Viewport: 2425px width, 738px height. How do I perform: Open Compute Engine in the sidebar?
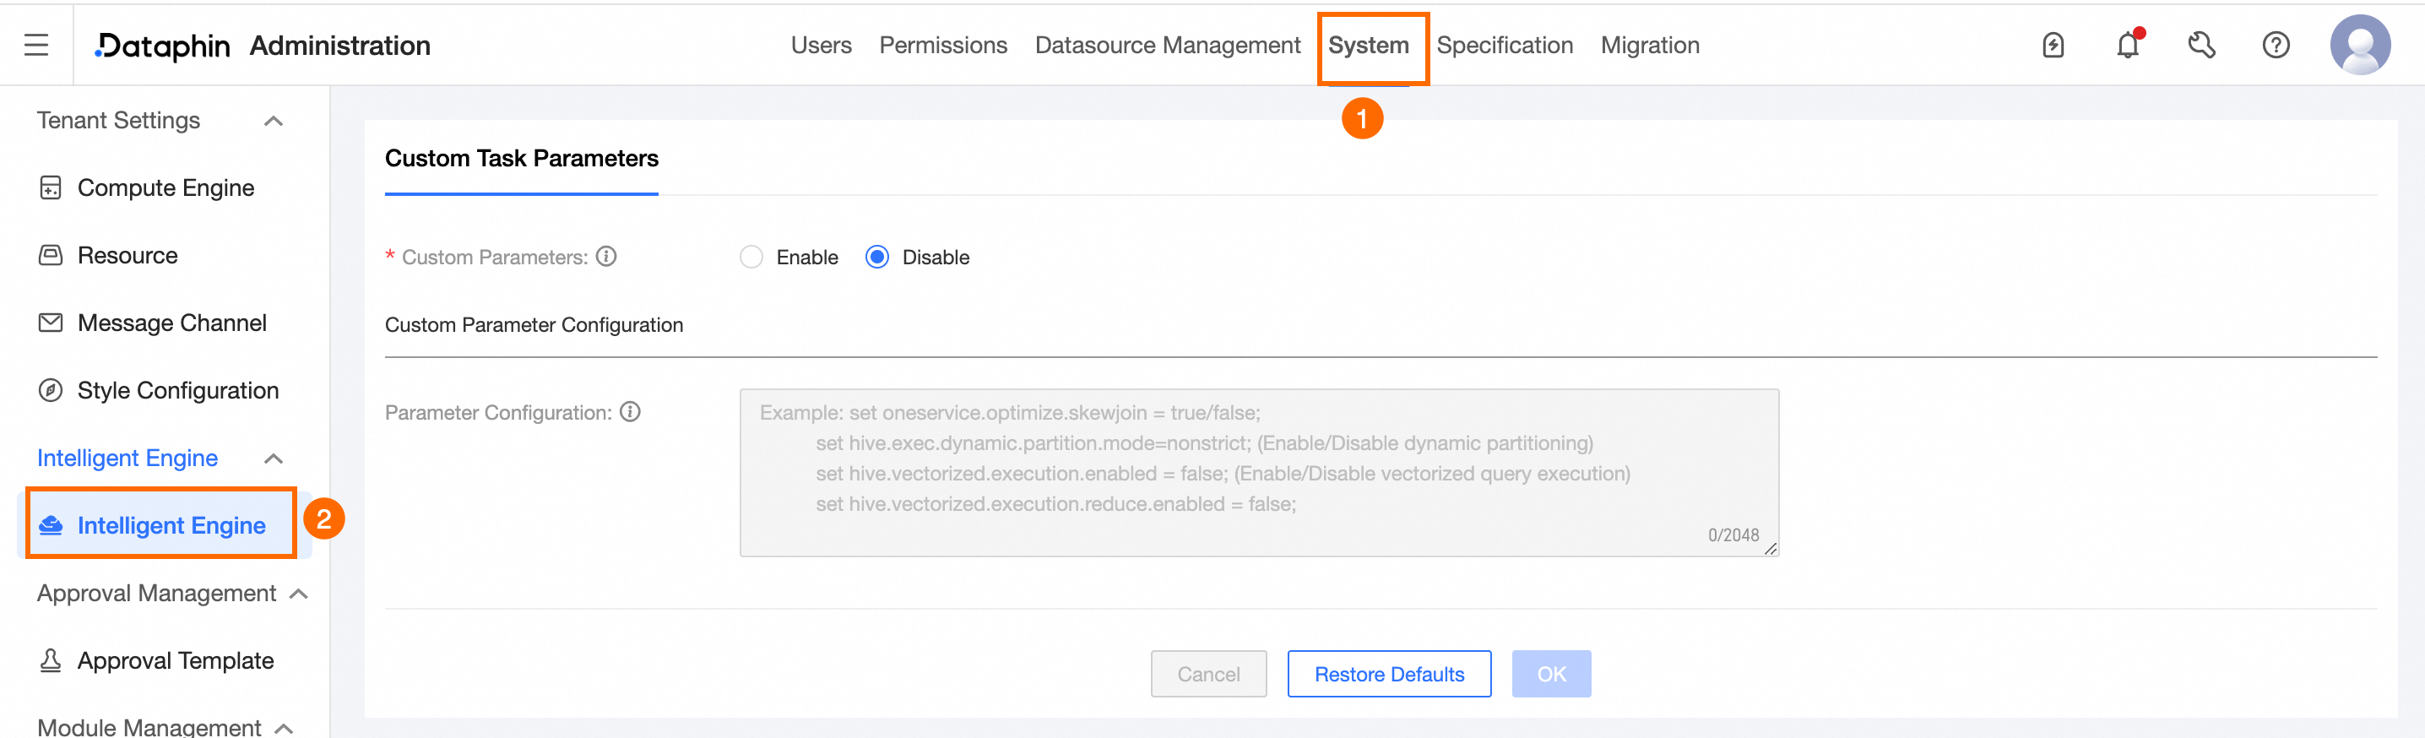point(165,188)
